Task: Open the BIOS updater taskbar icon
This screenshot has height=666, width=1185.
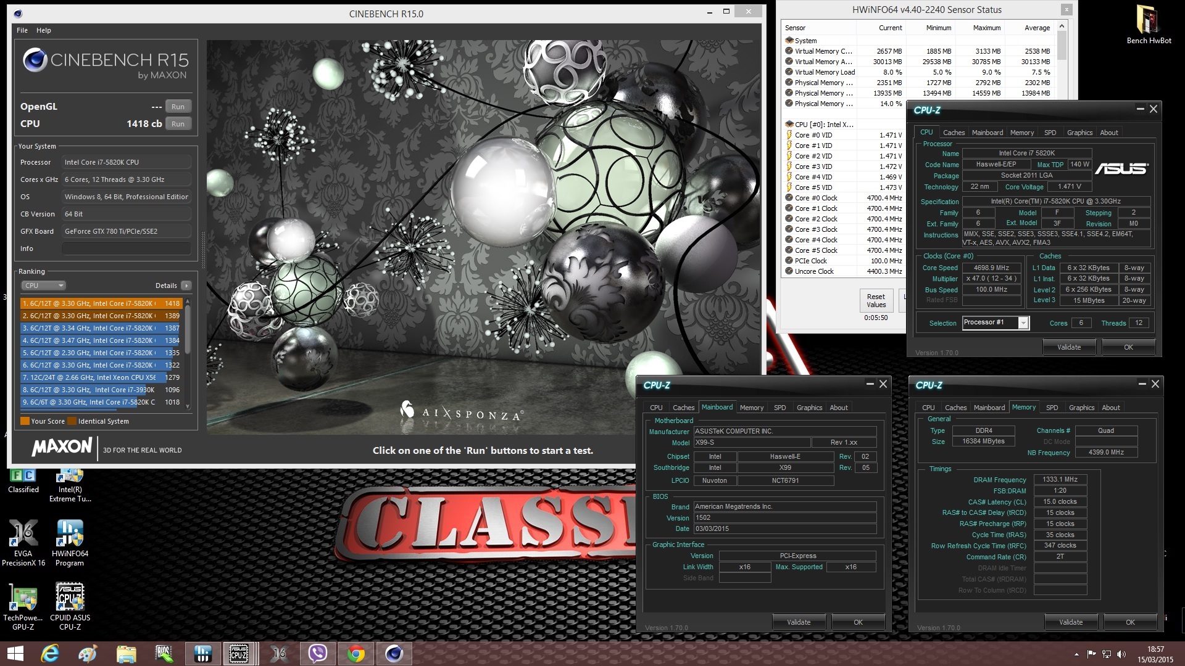Action: pos(164,654)
